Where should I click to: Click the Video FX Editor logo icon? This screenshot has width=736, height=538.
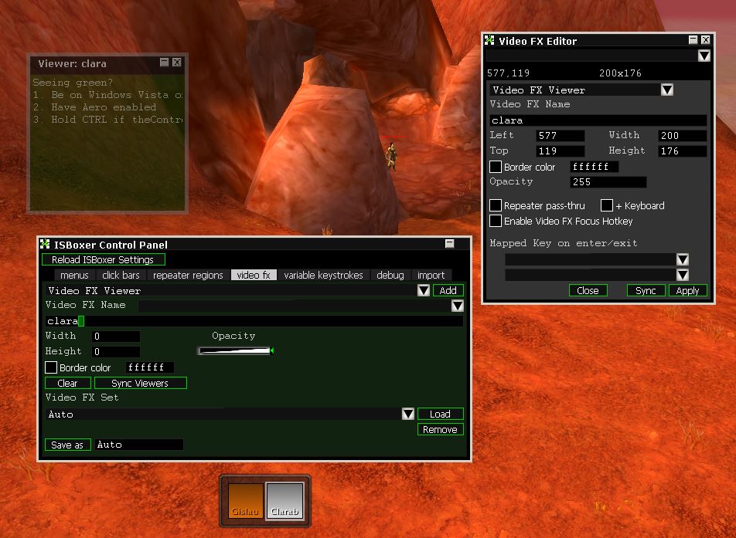489,41
